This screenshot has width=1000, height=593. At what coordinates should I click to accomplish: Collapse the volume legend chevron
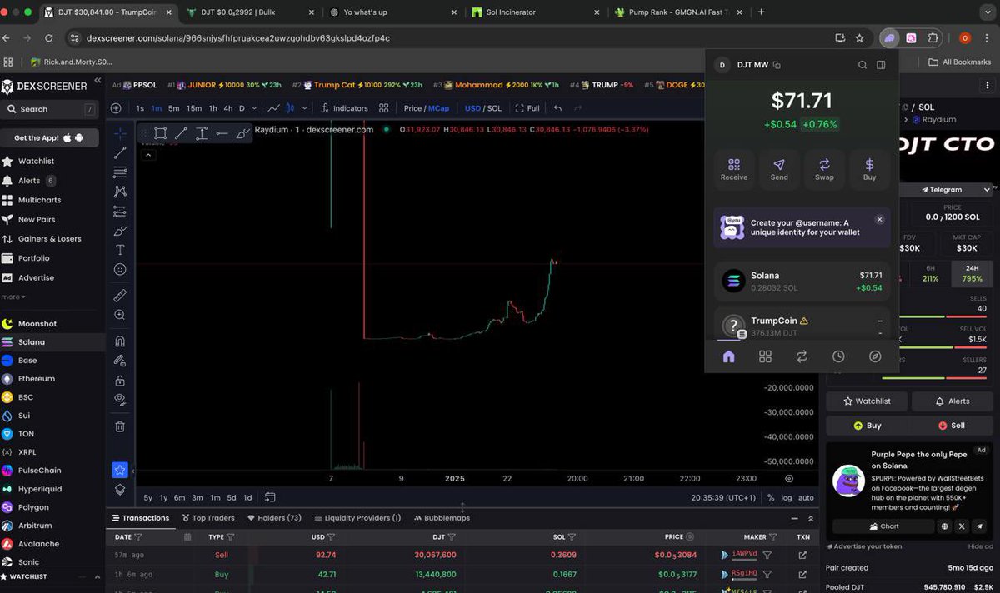[x=148, y=154]
